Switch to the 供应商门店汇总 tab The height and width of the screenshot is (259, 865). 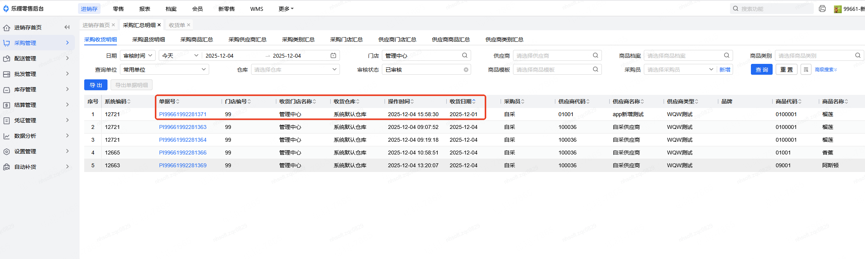pyautogui.click(x=397, y=39)
